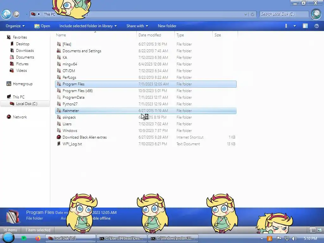
Task: Select Desktop under Favorites
Action: click(23, 44)
